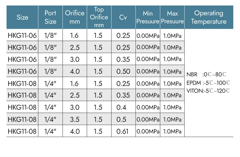Click the Operating Temperature column header
Image resolution: width=240 pixels, height=157 pixels.
pos(209,18)
